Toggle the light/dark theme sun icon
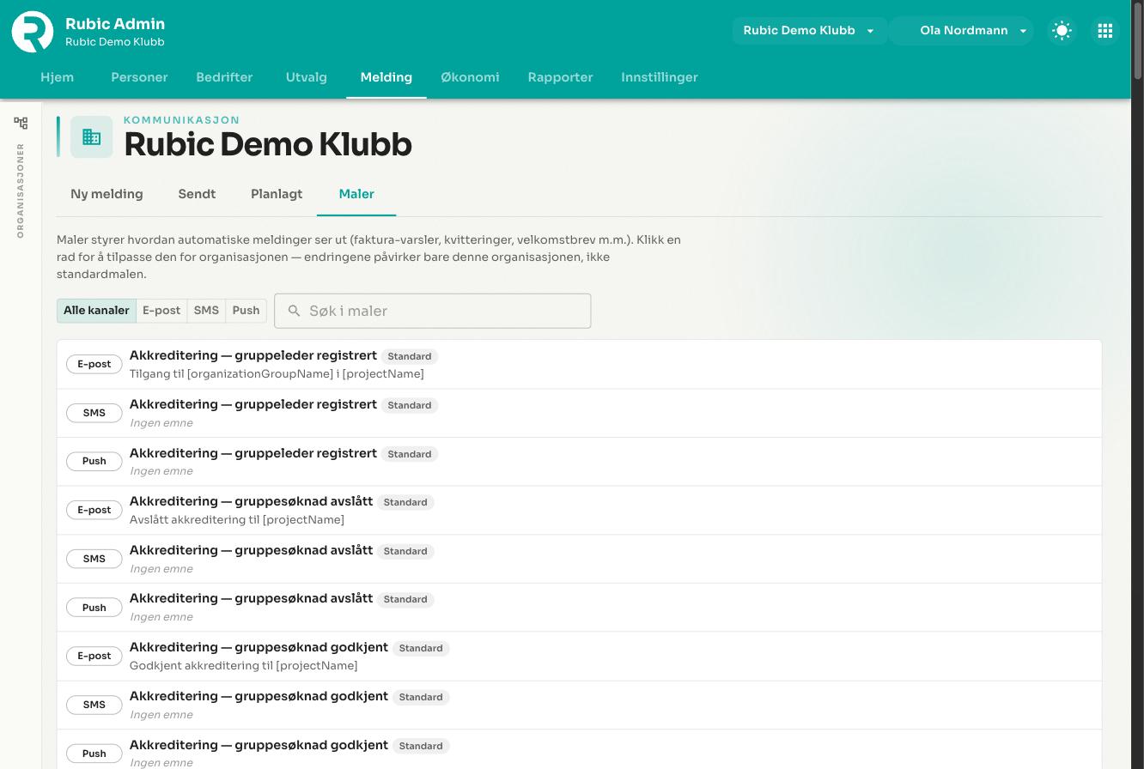This screenshot has width=1144, height=769. pos(1062,31)
